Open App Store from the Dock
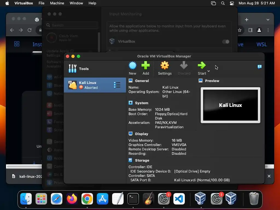 pos(103,199)
